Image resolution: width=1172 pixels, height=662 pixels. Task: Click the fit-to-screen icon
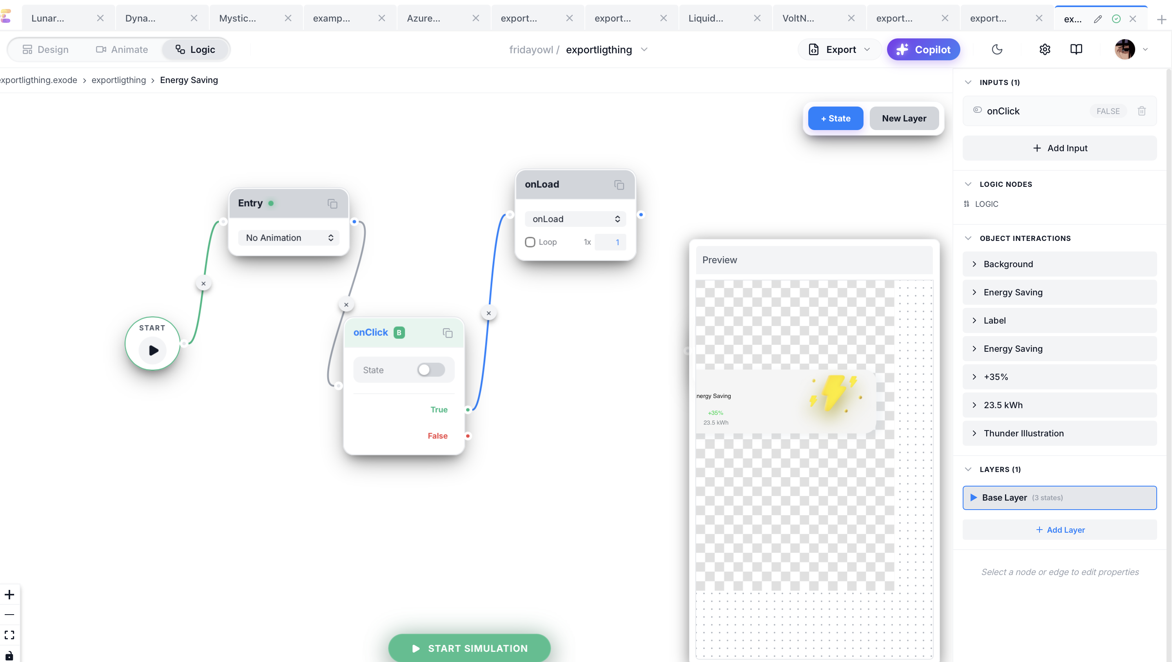(x=9, y=635)
